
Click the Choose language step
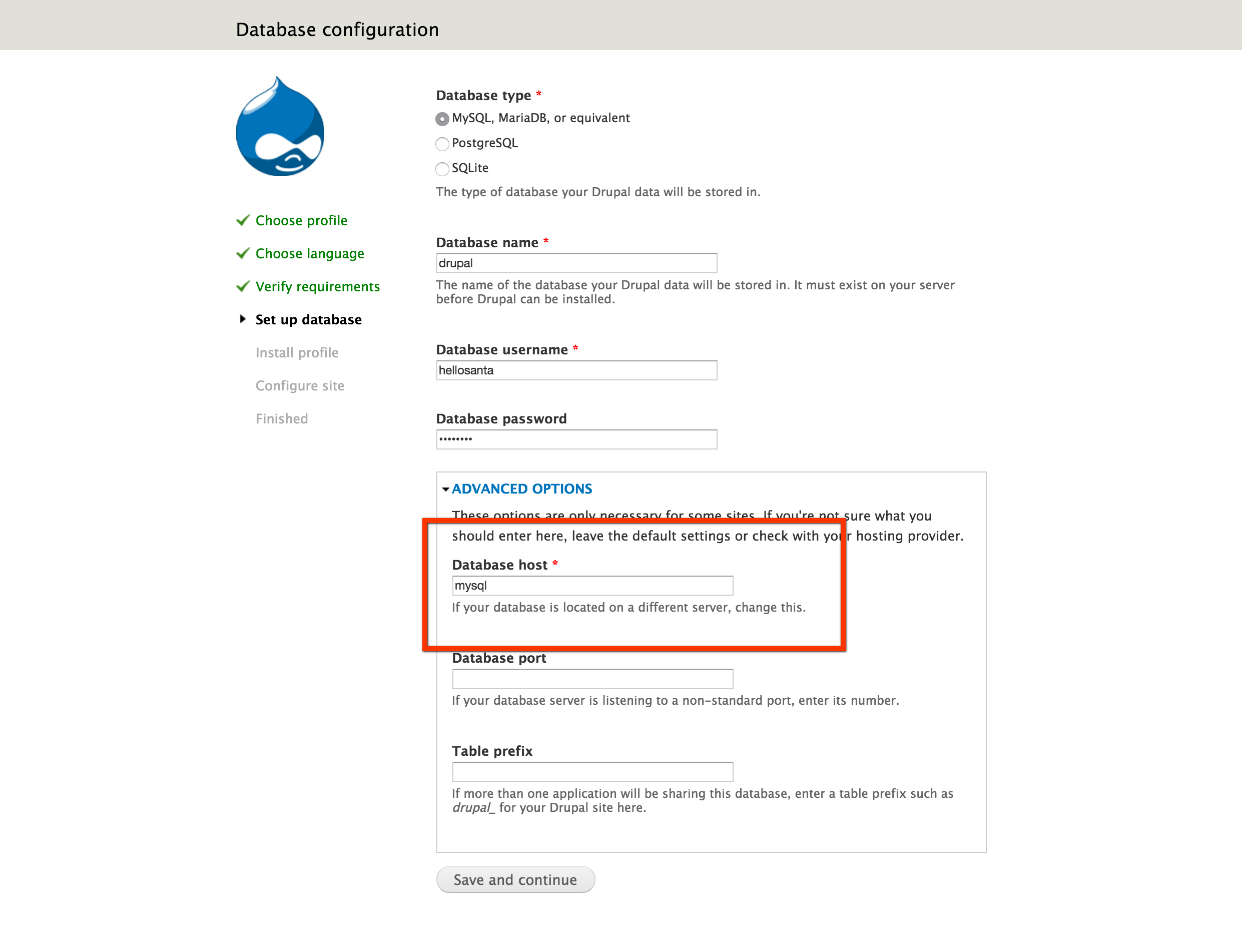(310, 254)
